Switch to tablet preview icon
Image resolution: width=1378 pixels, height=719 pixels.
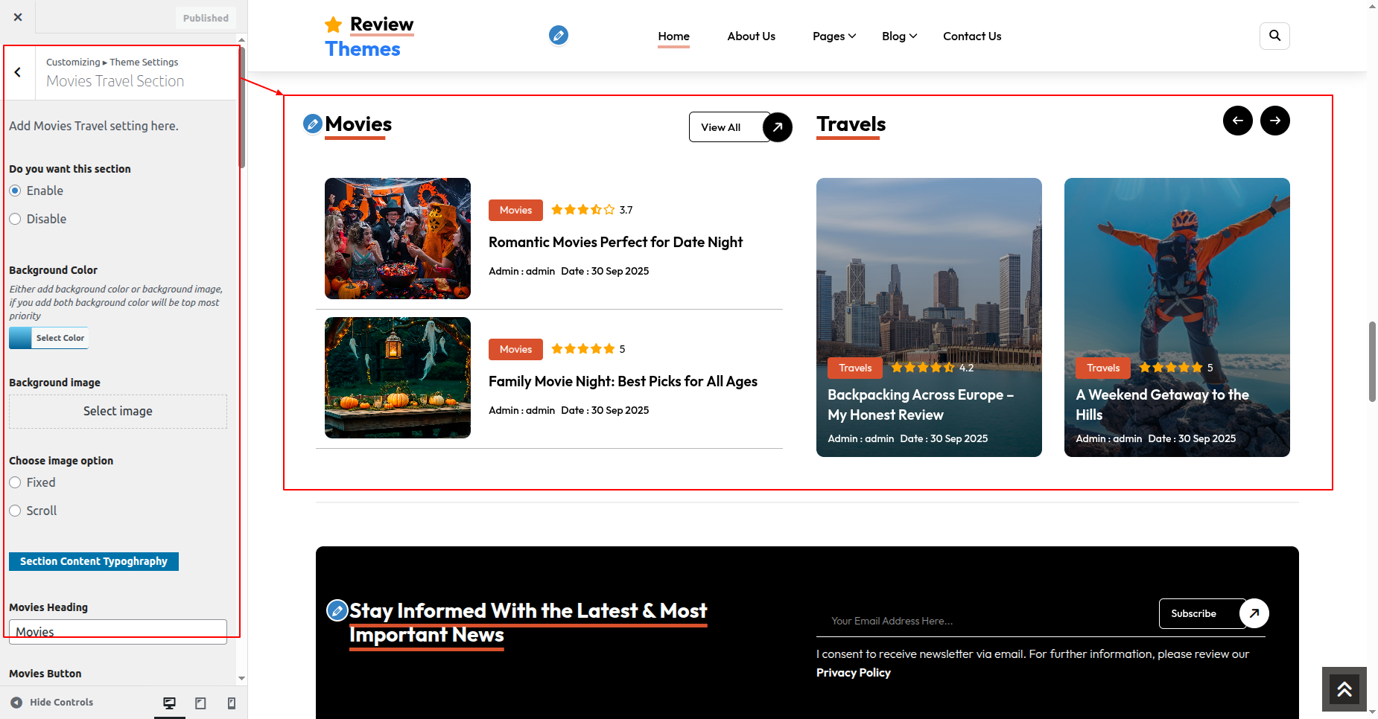click(x=200, y=703)
